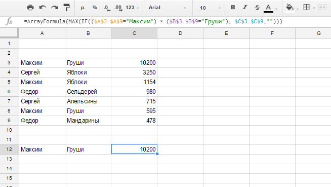The height and width of the screenshot is (187, 331).
Task: Click cell with value 715
Action: pyautogui.click(x=134, y=101)
